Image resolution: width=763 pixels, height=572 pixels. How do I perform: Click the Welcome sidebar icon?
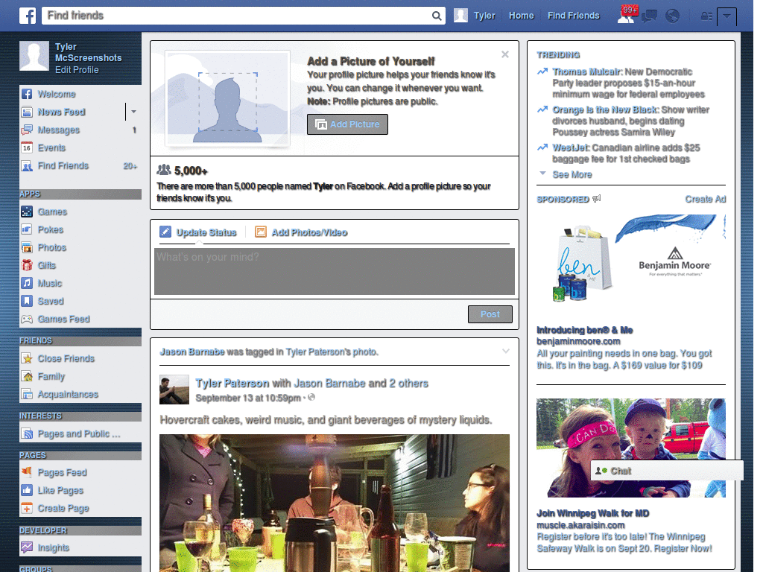coord(27,94)
